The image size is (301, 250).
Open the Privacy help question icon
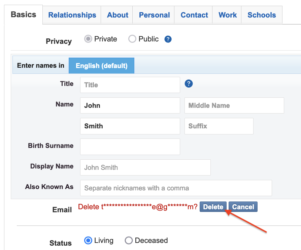[168, 39]
